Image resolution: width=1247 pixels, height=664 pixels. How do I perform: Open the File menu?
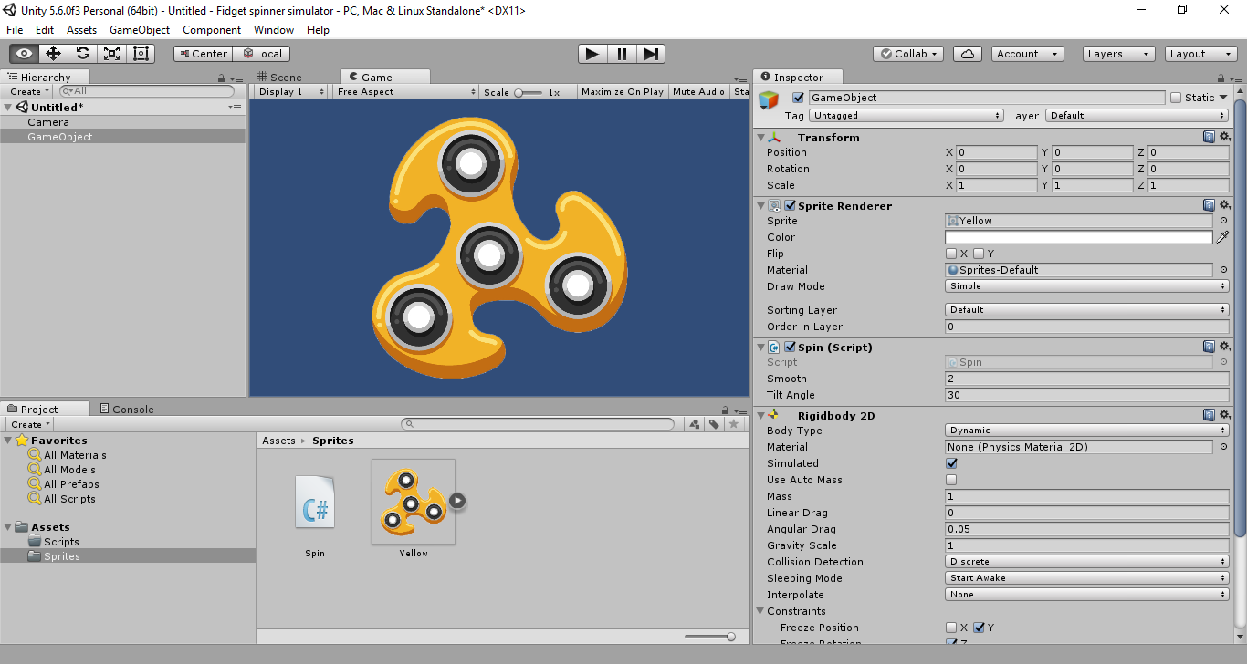pos(15,30)
